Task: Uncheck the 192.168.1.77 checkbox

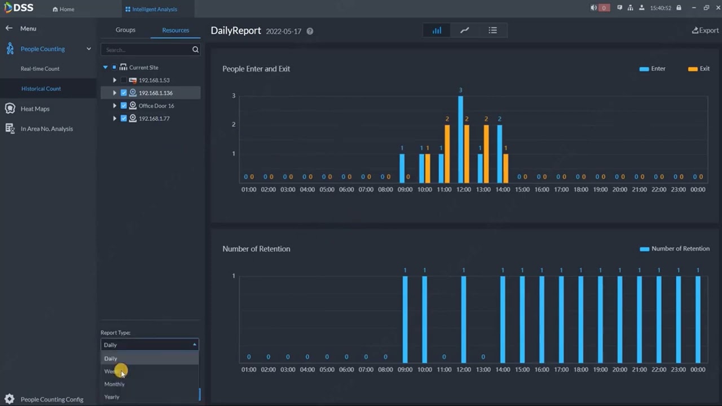Action: [124, 118]
